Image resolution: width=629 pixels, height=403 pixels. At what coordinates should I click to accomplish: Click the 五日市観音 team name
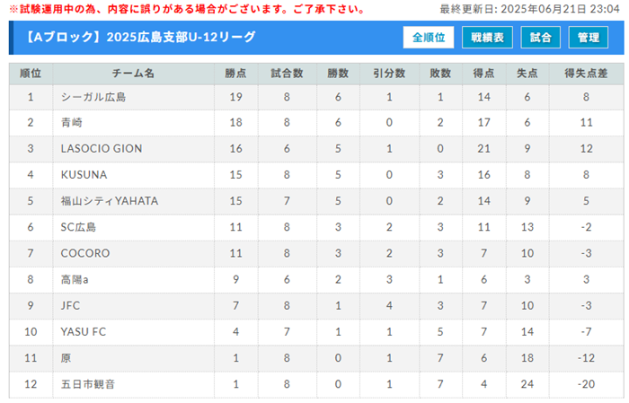[88, 384]
